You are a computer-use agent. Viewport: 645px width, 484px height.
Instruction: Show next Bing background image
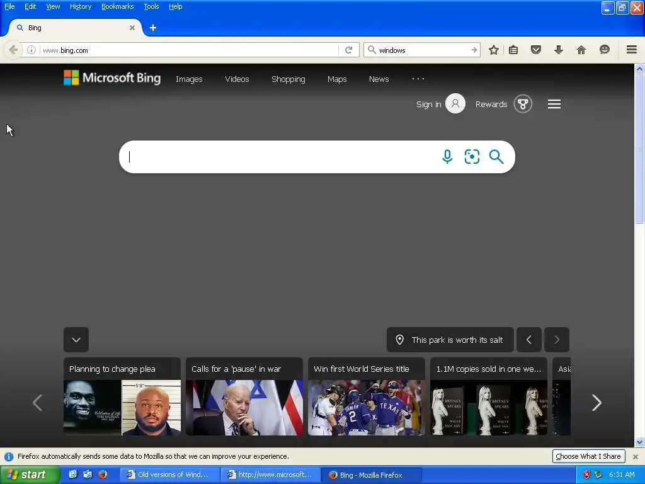[557, 340]
